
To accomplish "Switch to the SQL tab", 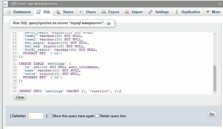I will pos(43,12).
